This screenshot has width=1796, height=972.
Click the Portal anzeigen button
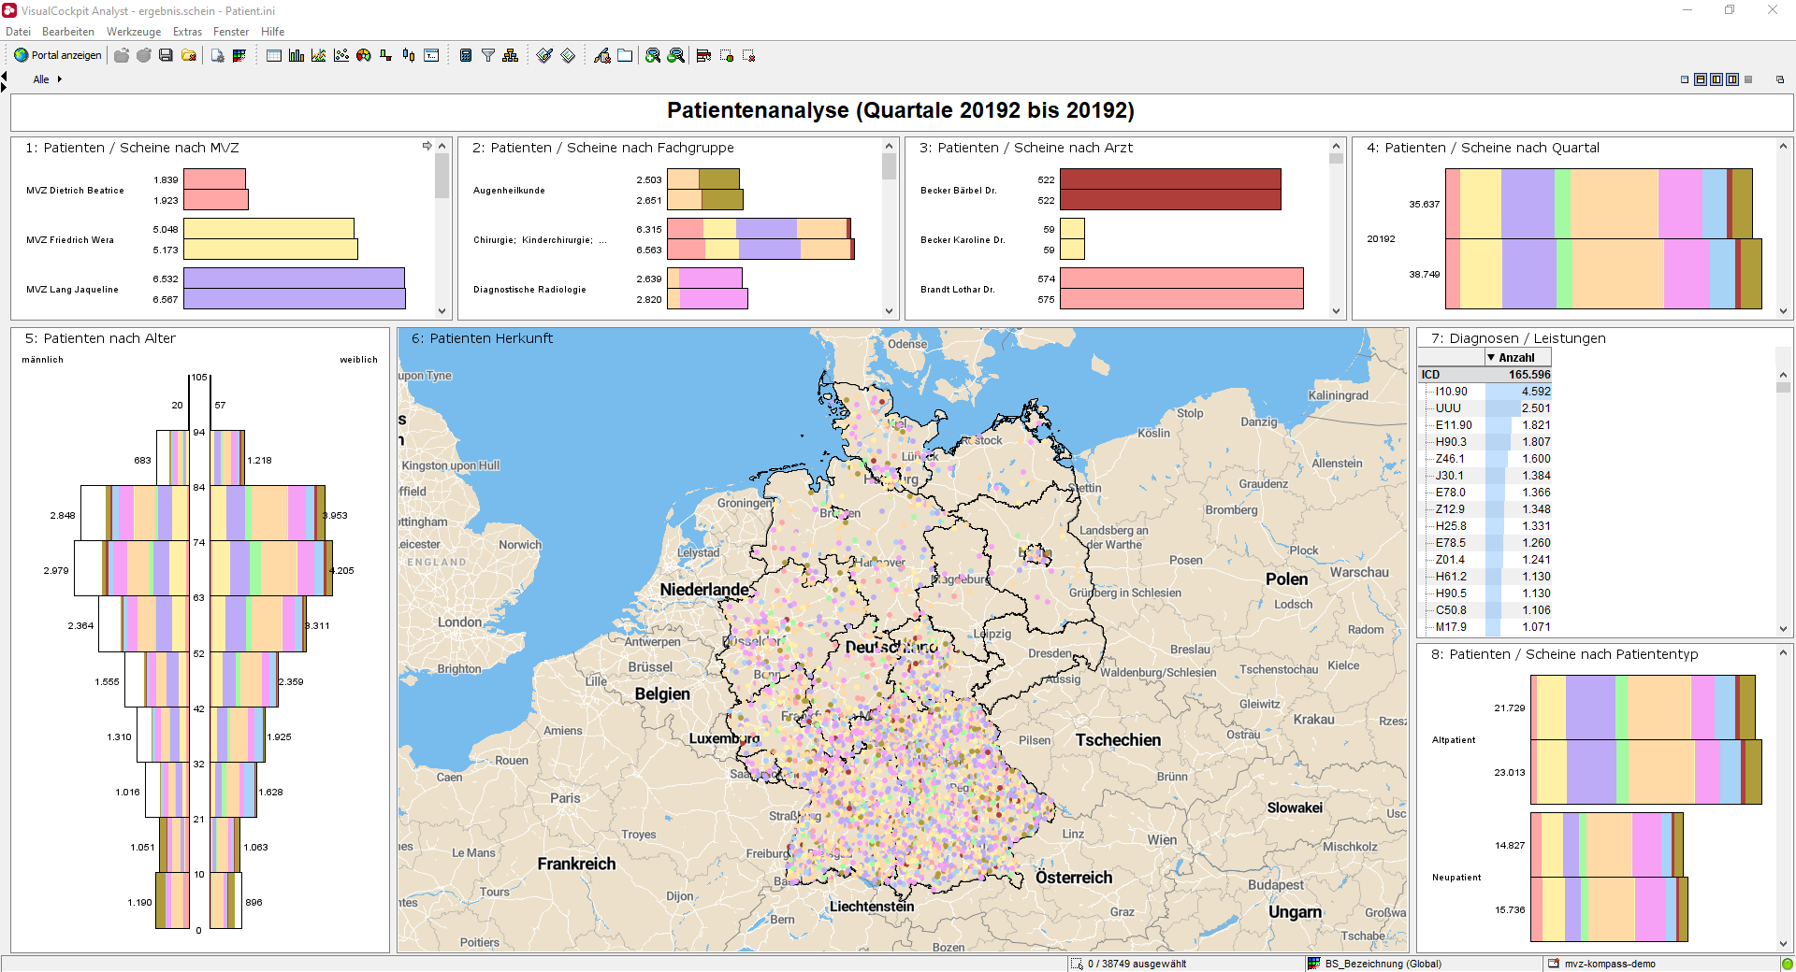click(x=58, y=55)
